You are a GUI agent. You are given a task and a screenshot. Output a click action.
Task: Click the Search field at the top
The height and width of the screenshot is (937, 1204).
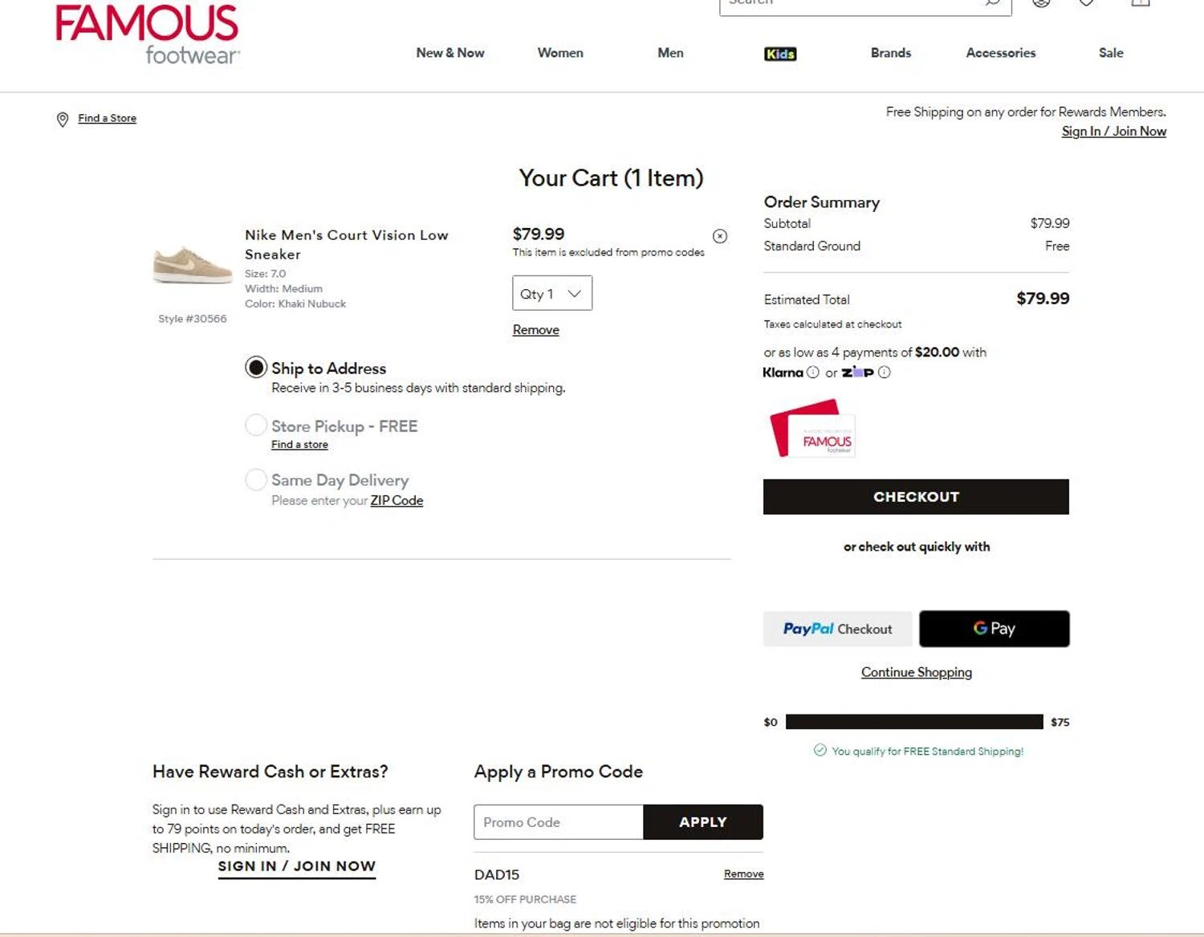coord(865,4)
